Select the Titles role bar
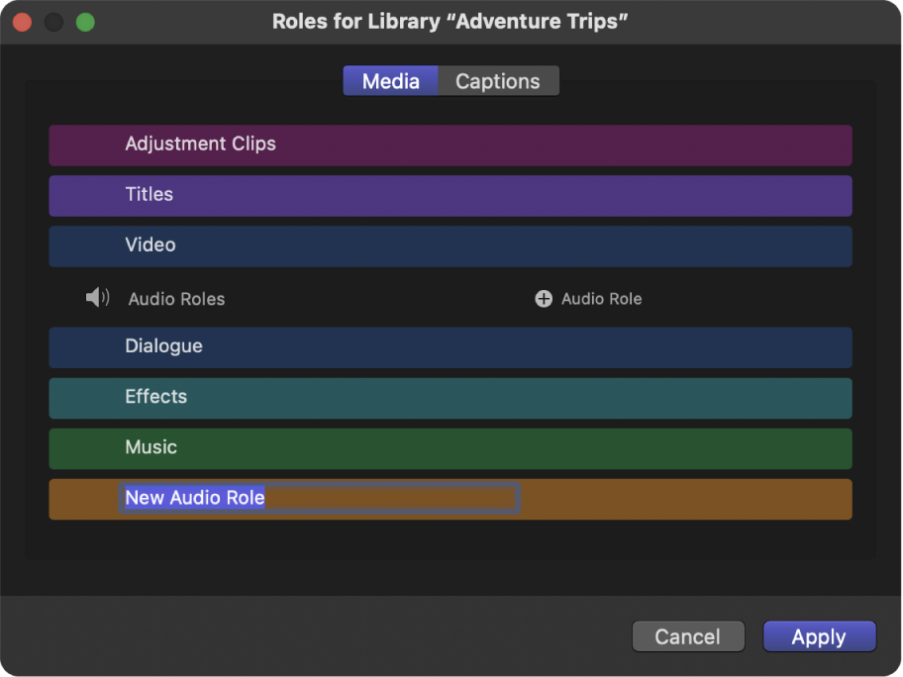Viewport: 903px width, 677px height. click(451, 195)
